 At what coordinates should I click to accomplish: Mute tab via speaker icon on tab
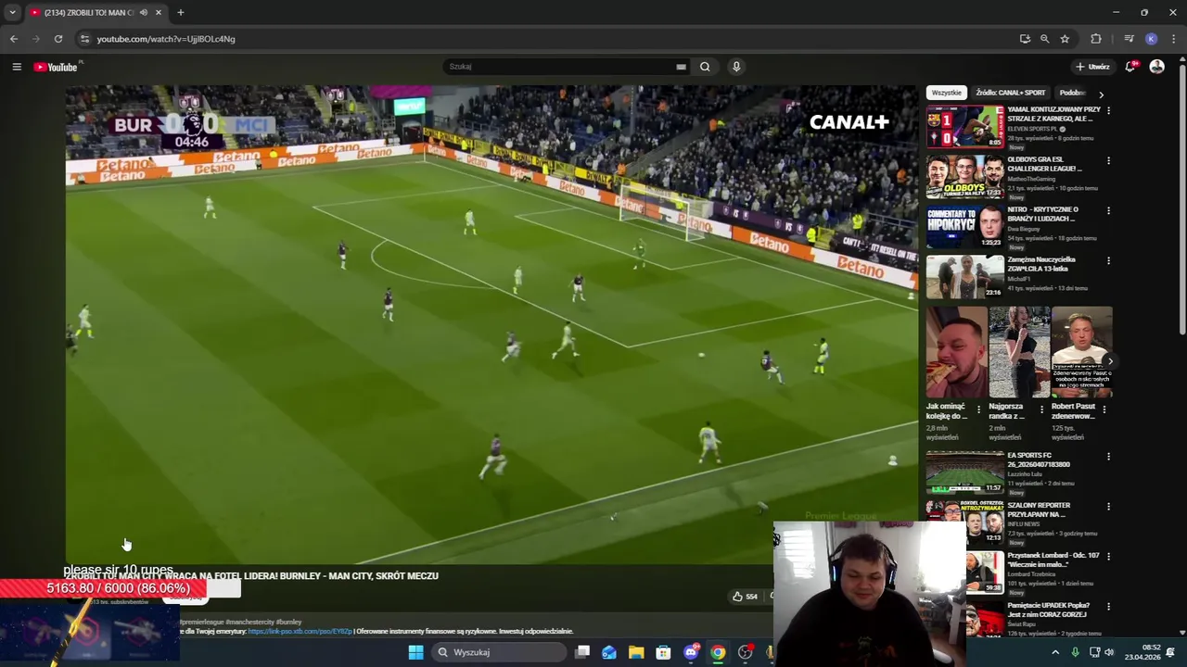(x=143, y=13)
